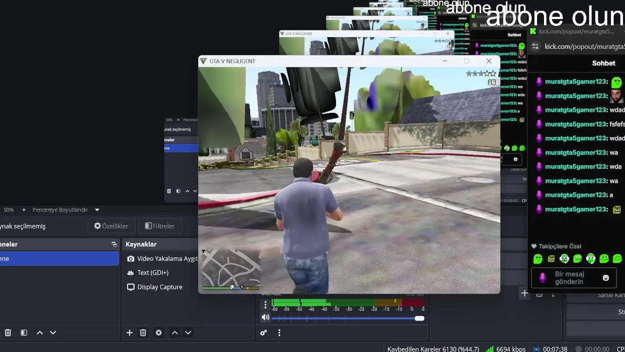
Task: Click the 6694 kbps bitrate indicator
Action: tap(506, 349)
